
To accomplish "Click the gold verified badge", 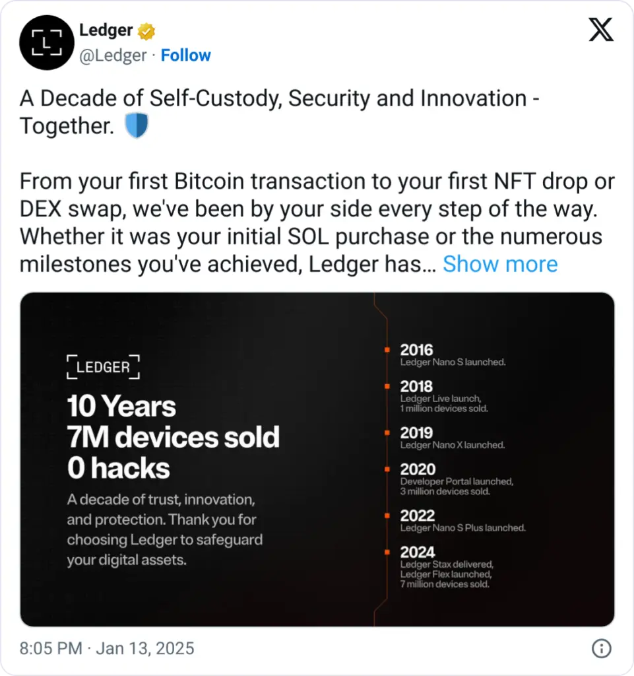I will tap(145, 31).
